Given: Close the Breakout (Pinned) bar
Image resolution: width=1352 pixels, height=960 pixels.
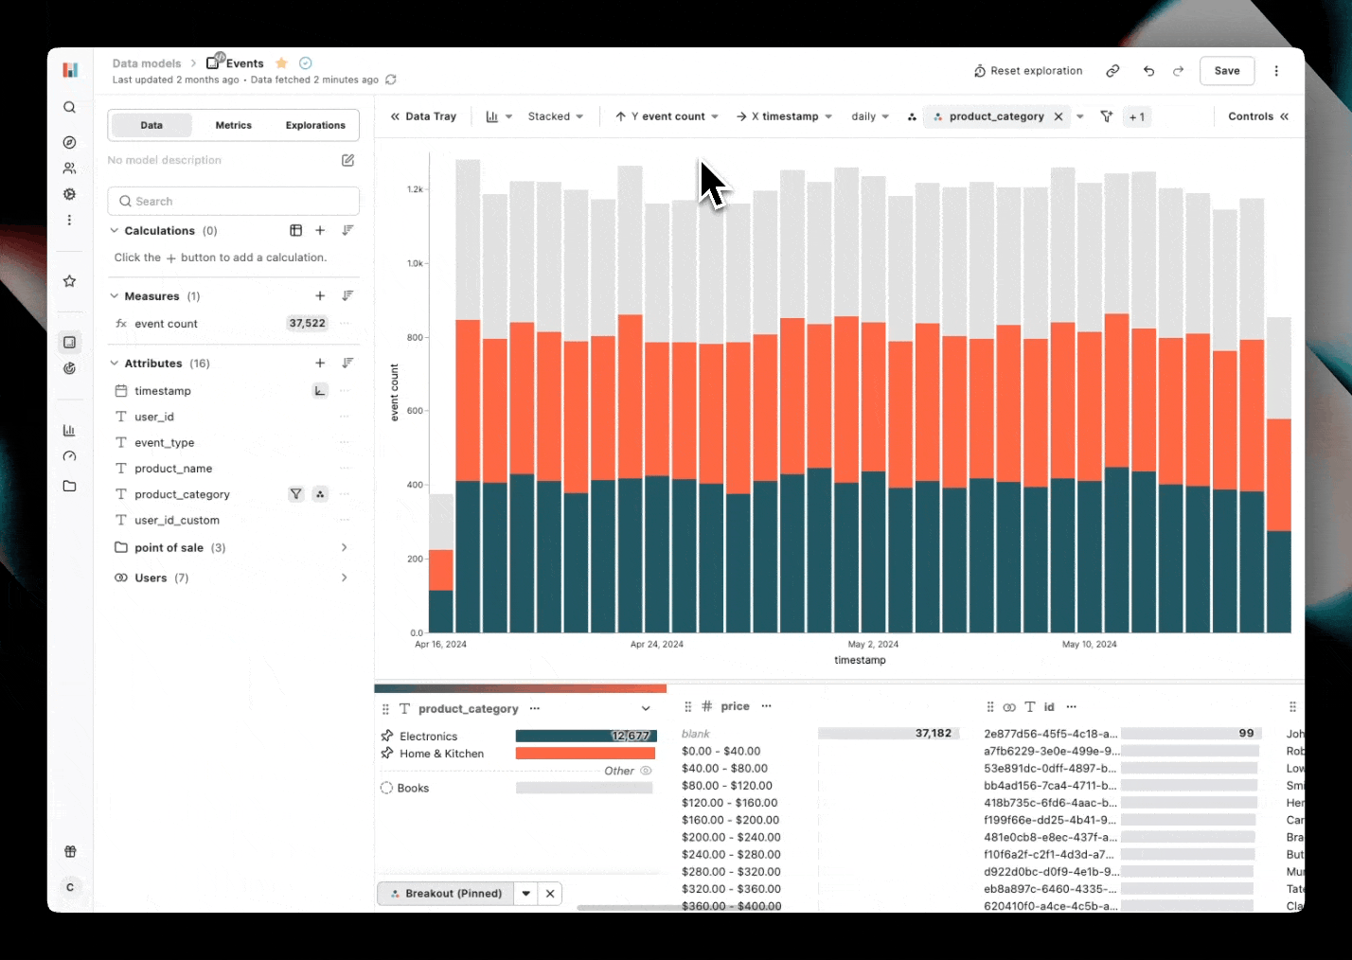Looking at the screenshot, I should click(550, 893).
